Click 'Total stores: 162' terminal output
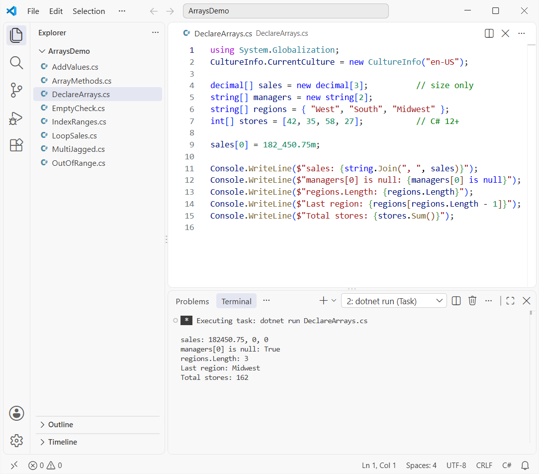This screenshot has width=539, height=474. (x=214, y=377)
